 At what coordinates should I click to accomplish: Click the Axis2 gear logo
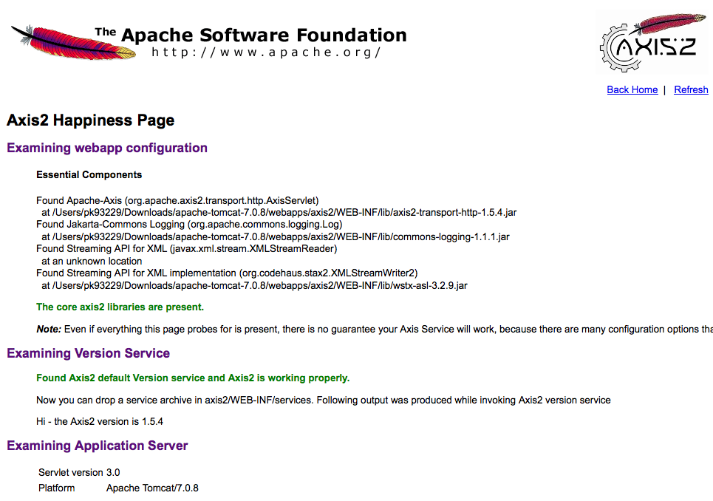pos(653,41)
